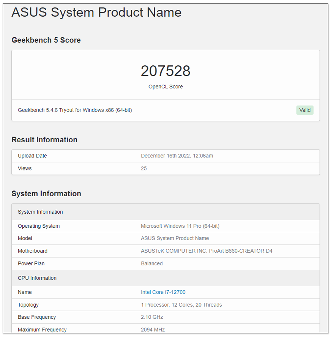Viewport: 331px width, 337px height.
Task: Click the Balanced power plan value
Action: click(152, 264)
